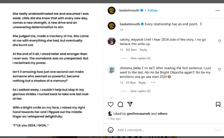Save post with the bookmark icon
This screenshot has width=224, height=138.
pyautogui.click(x=218, y=104)
